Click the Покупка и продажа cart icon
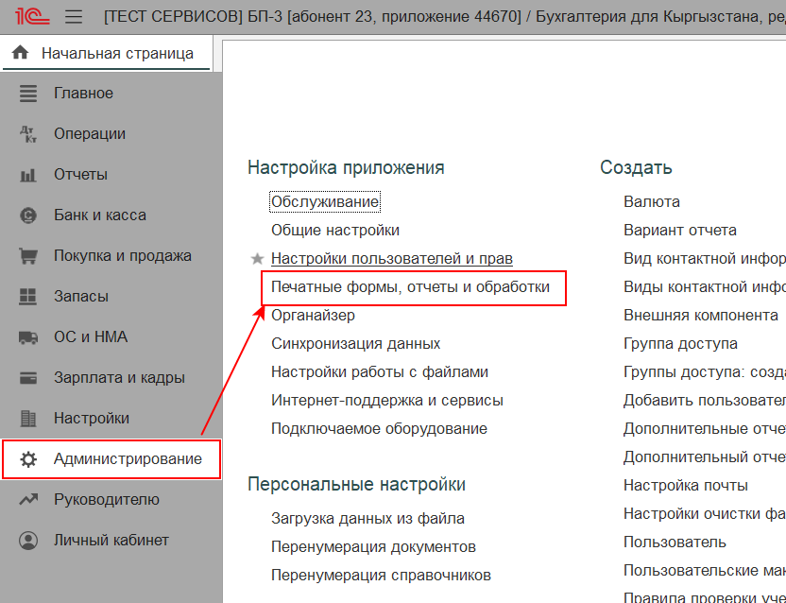 coord(28,256)
